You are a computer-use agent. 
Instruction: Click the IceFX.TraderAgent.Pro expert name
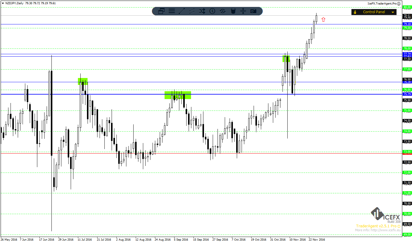click(x=382, y=3)
